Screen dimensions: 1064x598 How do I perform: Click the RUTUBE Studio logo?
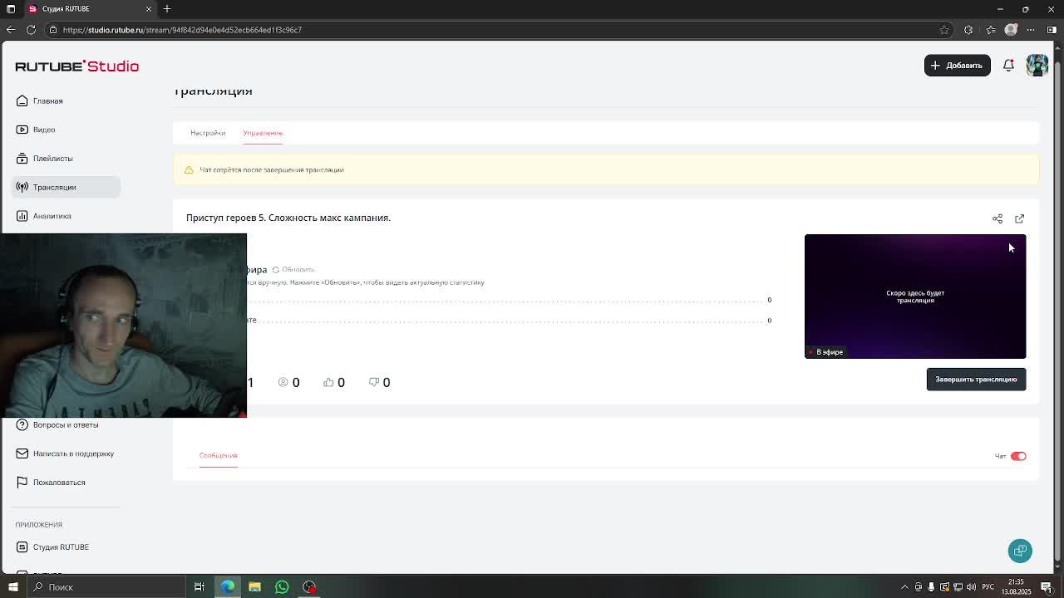pyautogui.click(x=76, y=66)
